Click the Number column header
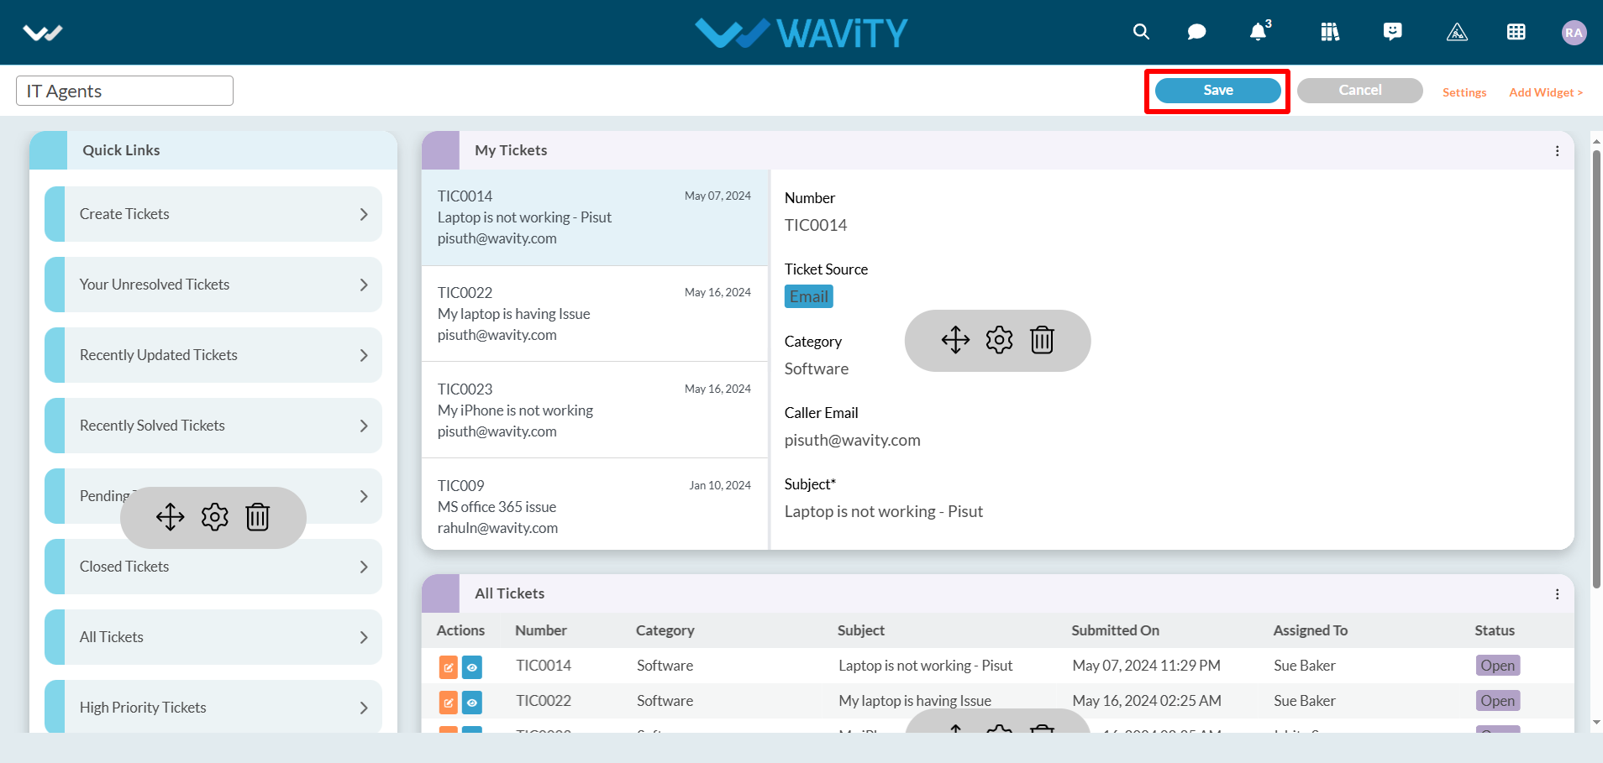Viewport: 1603px width, 763px height. (541, 630)
